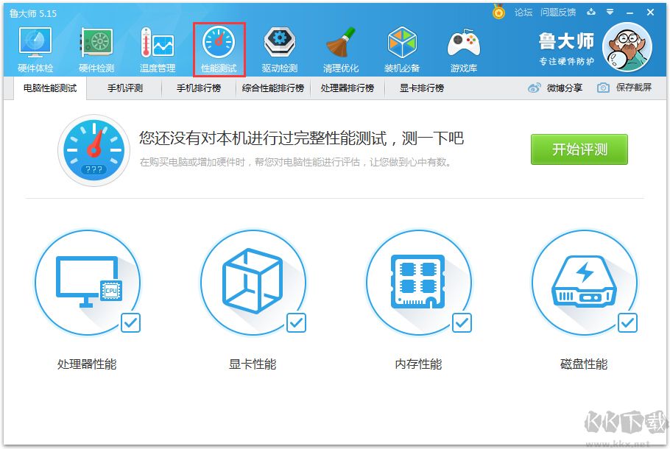Click the 鲁大师 5.15 window title
Image resolution: width=670 pixels, height=449 pixels.
33,14
